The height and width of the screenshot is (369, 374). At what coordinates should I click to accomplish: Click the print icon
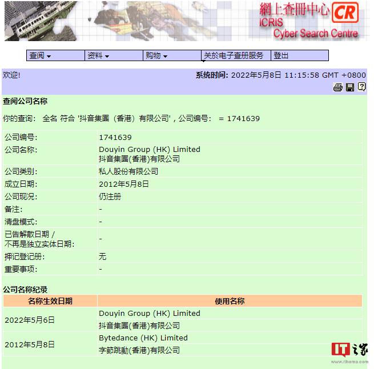point(338,87)
